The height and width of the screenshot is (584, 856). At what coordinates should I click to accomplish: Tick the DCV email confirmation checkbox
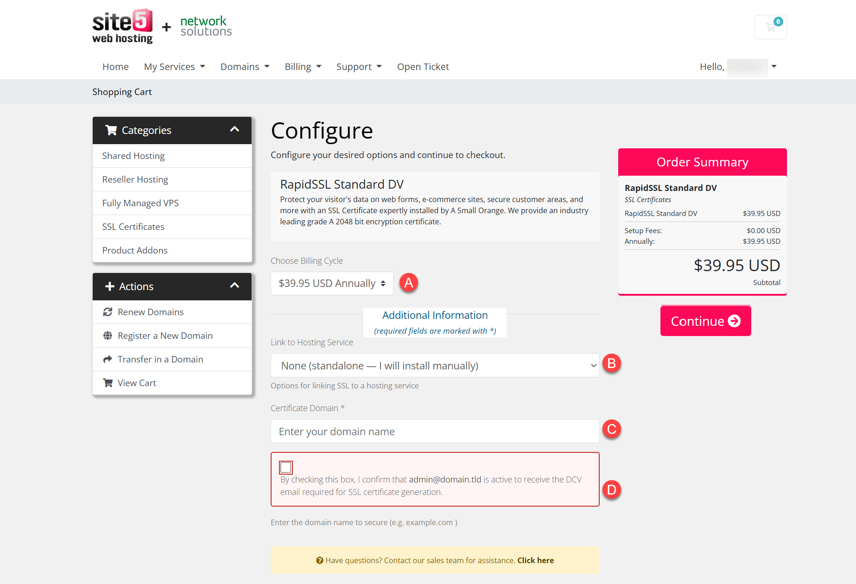point(286,467)
